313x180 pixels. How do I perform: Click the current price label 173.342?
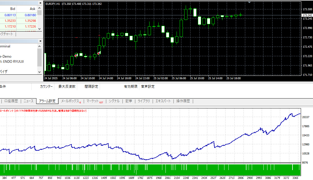click(x=307, y=15)
